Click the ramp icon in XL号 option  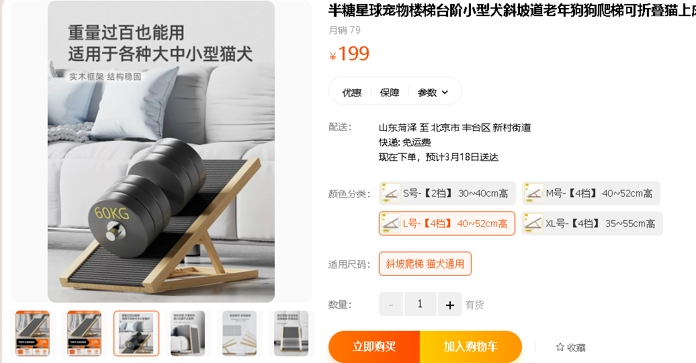[x=533, y=223]
